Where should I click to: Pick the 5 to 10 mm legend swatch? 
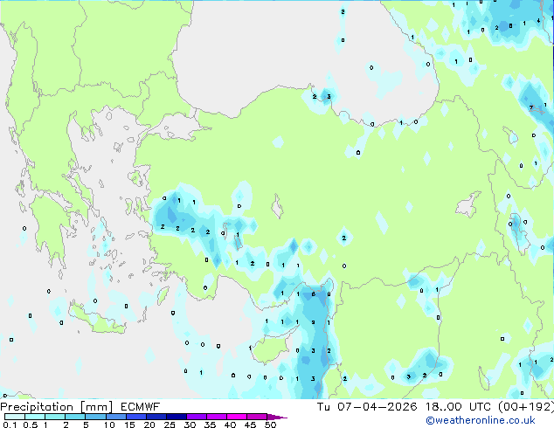(x=96, y=417)
